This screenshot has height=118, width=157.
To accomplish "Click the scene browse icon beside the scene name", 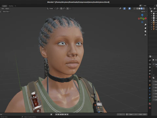I will click(141, 6).
